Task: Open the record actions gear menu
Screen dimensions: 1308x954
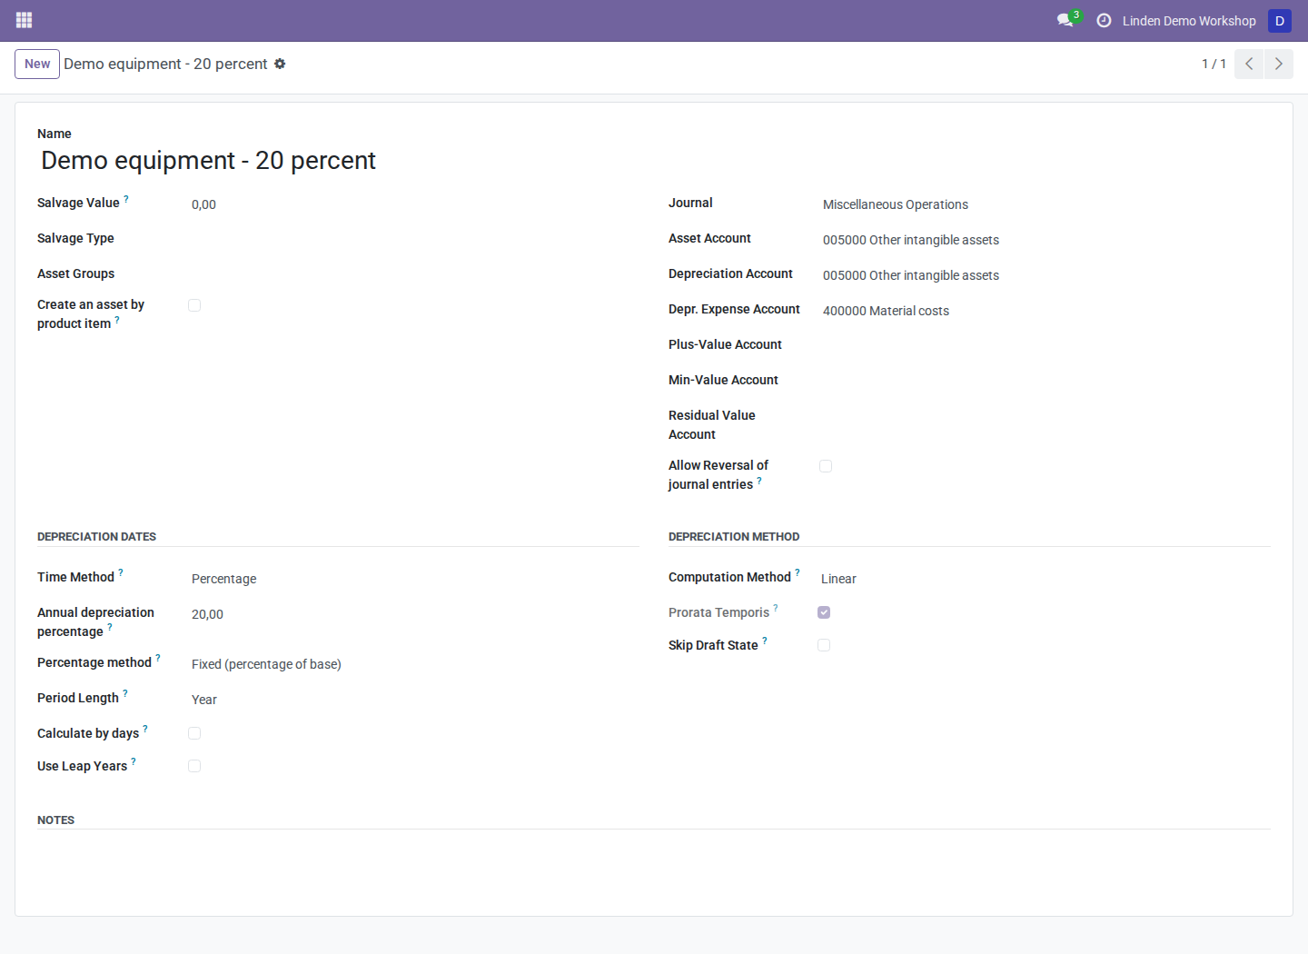Action: [x=280, y=64]
